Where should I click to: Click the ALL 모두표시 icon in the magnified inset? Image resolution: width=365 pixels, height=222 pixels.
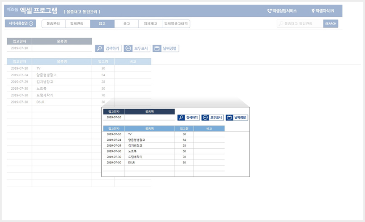[205, 118]
